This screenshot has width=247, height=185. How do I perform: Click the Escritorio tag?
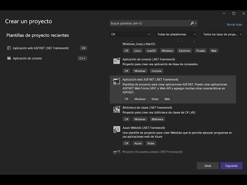184,51
